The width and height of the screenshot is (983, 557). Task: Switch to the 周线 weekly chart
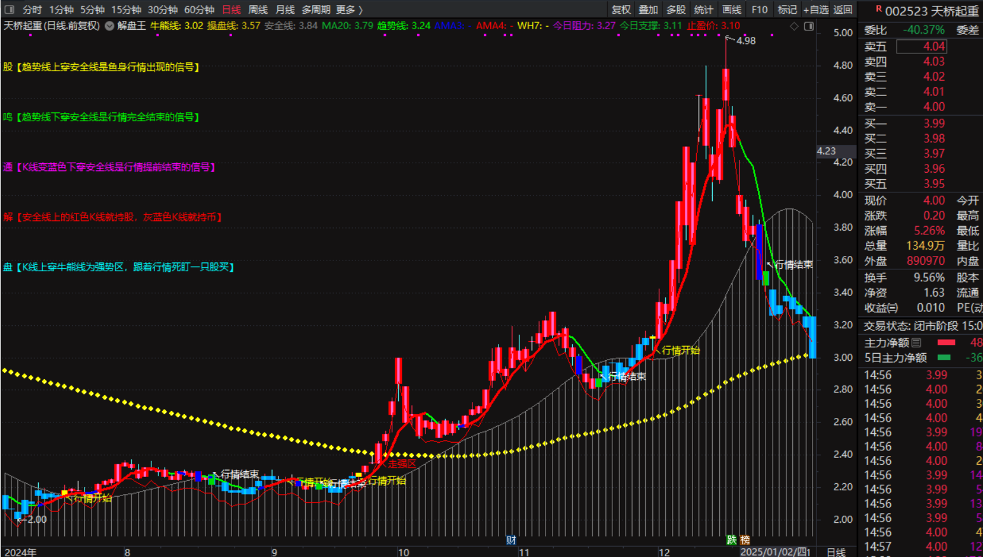(258, 10)
